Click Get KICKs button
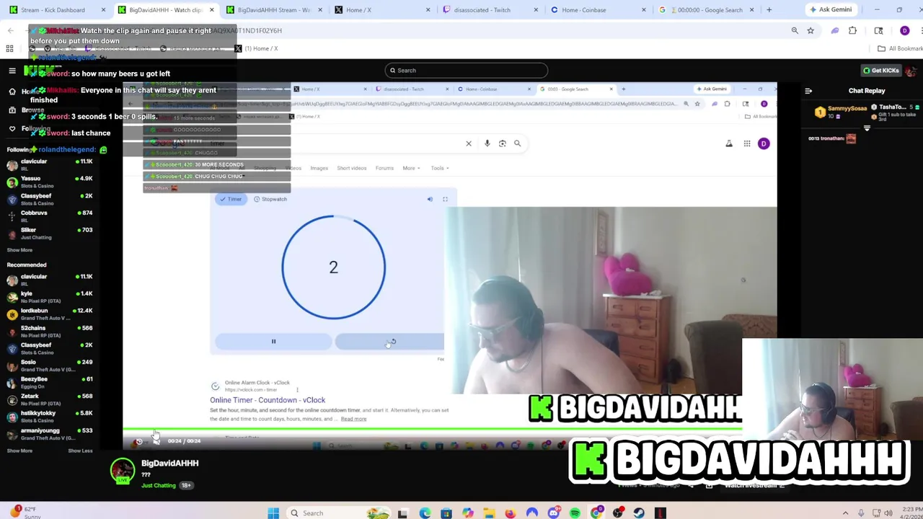923x519 pixels. pyautogui.click(x=880, y=71)
